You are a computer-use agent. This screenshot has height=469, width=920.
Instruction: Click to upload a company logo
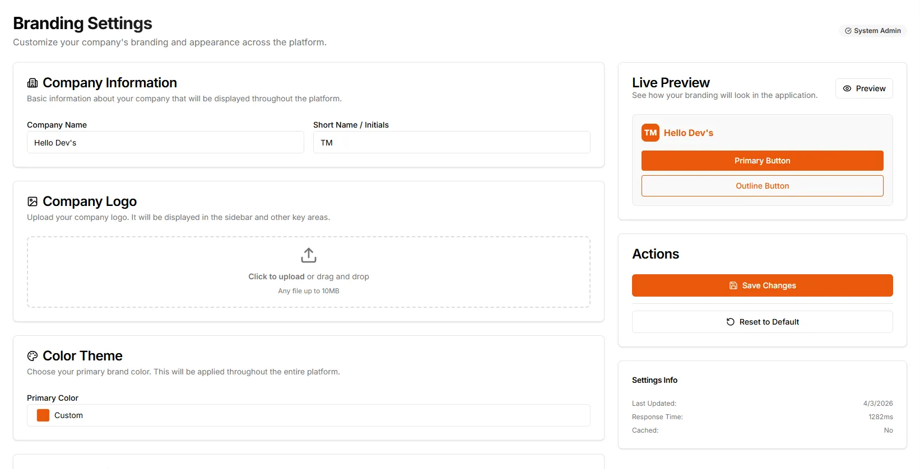pos(309,272)
